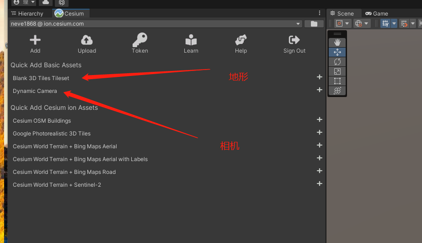The height and width of the screenshot is (243, 422).
Task: Select the Rotate tool
Action: point(337,62)
